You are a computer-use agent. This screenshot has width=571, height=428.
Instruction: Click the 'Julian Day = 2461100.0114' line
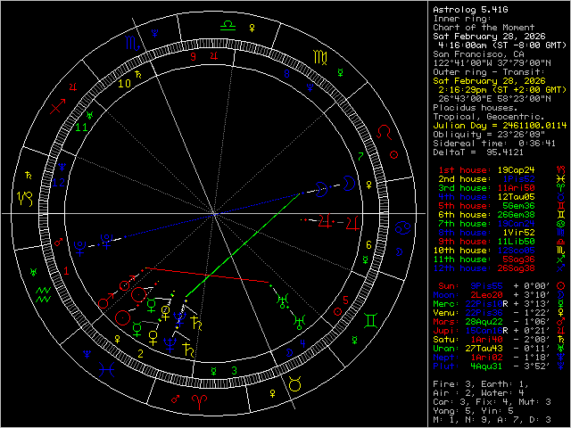click(500, 126)
